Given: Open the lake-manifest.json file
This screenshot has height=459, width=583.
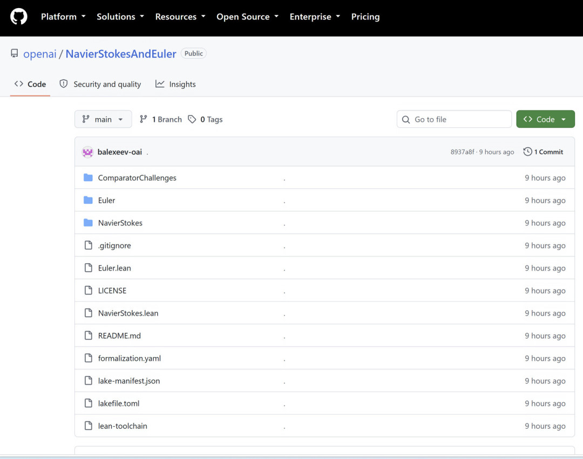Looking at the screenshot, I should click(129, 381).
